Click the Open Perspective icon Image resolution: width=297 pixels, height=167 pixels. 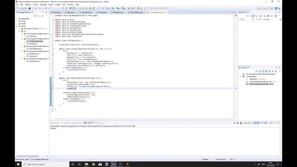272,8
